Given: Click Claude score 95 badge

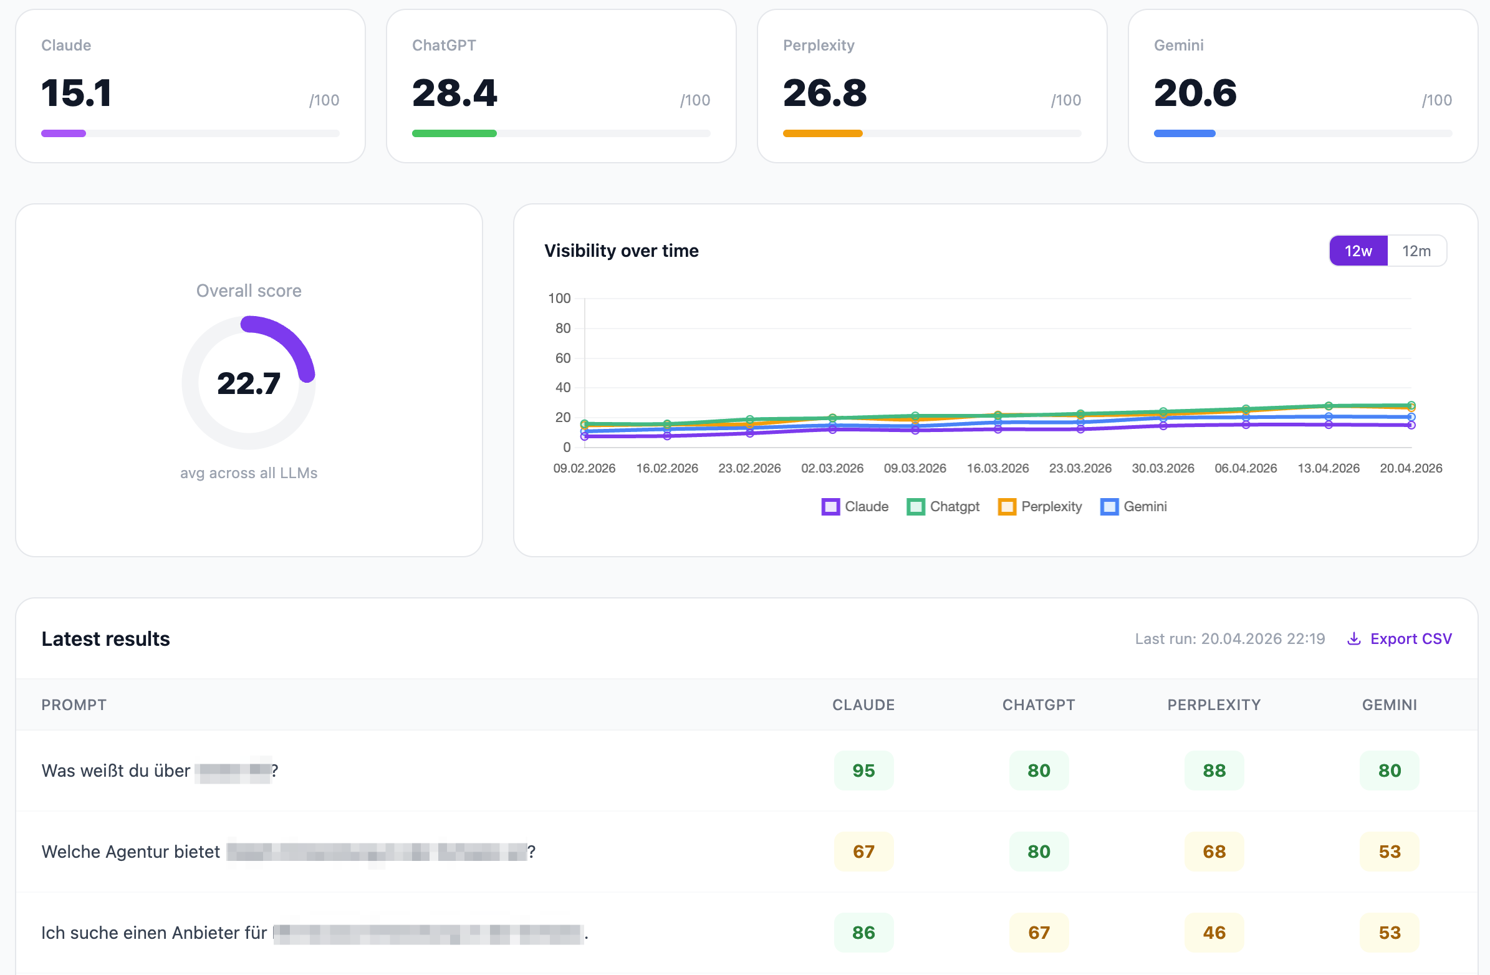Looking at the screenshot, I should [863, 771].
